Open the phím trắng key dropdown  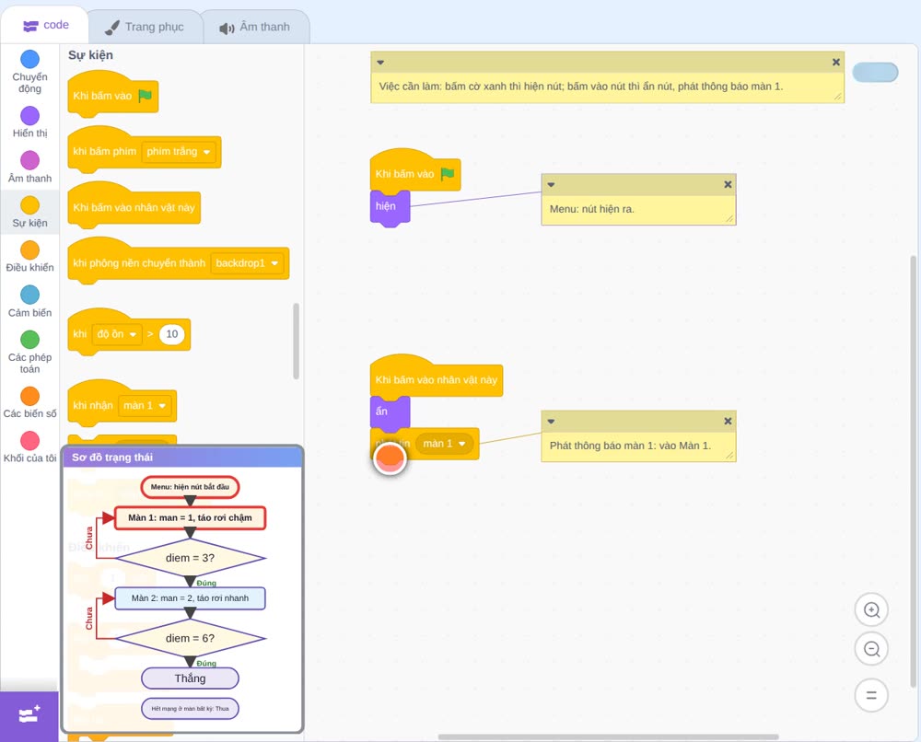point(179,152)
